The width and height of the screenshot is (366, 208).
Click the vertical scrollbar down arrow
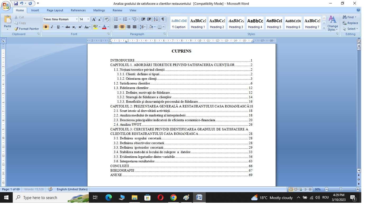click(359, 171)
